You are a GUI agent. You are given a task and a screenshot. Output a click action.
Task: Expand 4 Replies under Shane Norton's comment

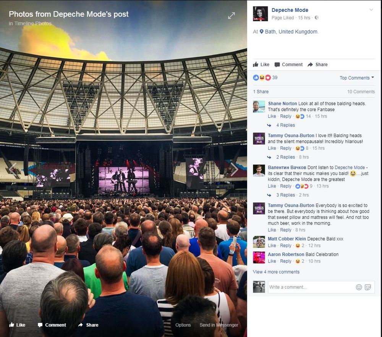coord(285,125)
